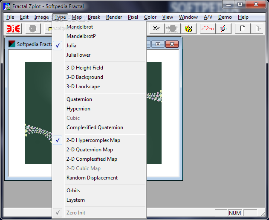This screenshot has width=269, height=220.
Task: Close the open Type menu
Action: (60, 17)
